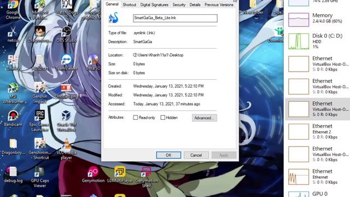Click the SmartGaGa_Beta_Lite.lnk filename field
Screen dimensions: 350x197
175,18
